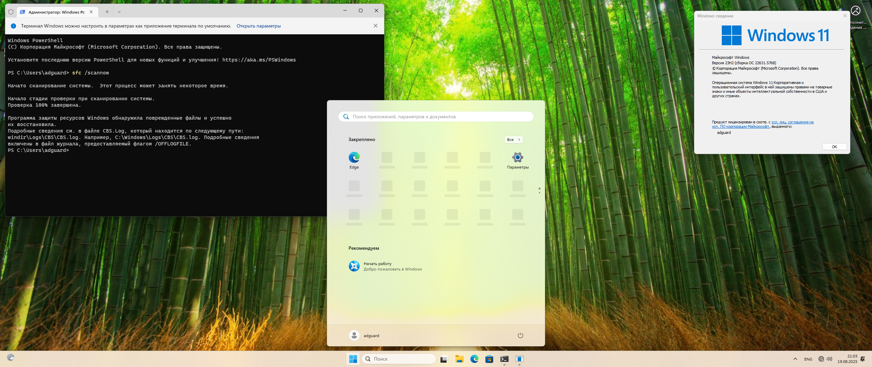Click the ENG language indicator

click(808, 359)
